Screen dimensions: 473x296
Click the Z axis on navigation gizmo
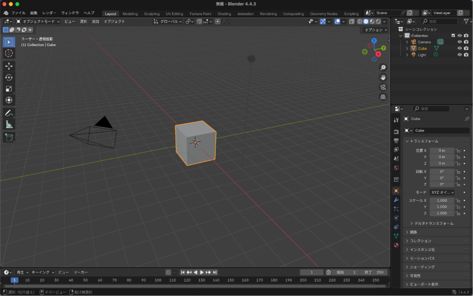[374, 41]
